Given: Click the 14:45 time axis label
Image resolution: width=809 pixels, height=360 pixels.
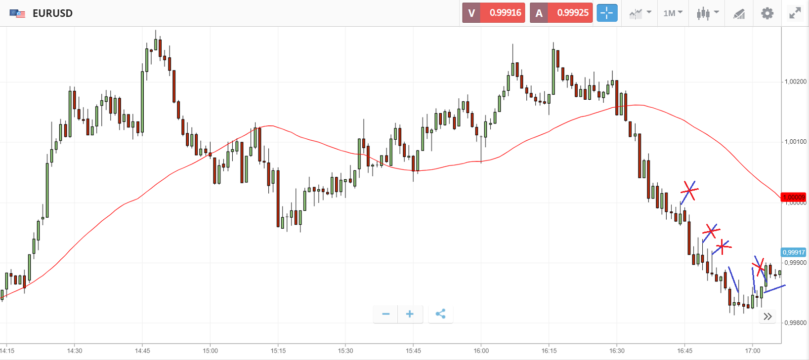Looking at the screenshot, I should click(142, 351).
